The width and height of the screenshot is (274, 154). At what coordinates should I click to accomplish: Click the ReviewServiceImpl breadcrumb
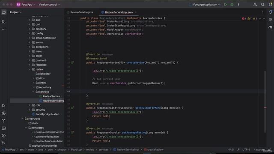(x=126, y=150)
